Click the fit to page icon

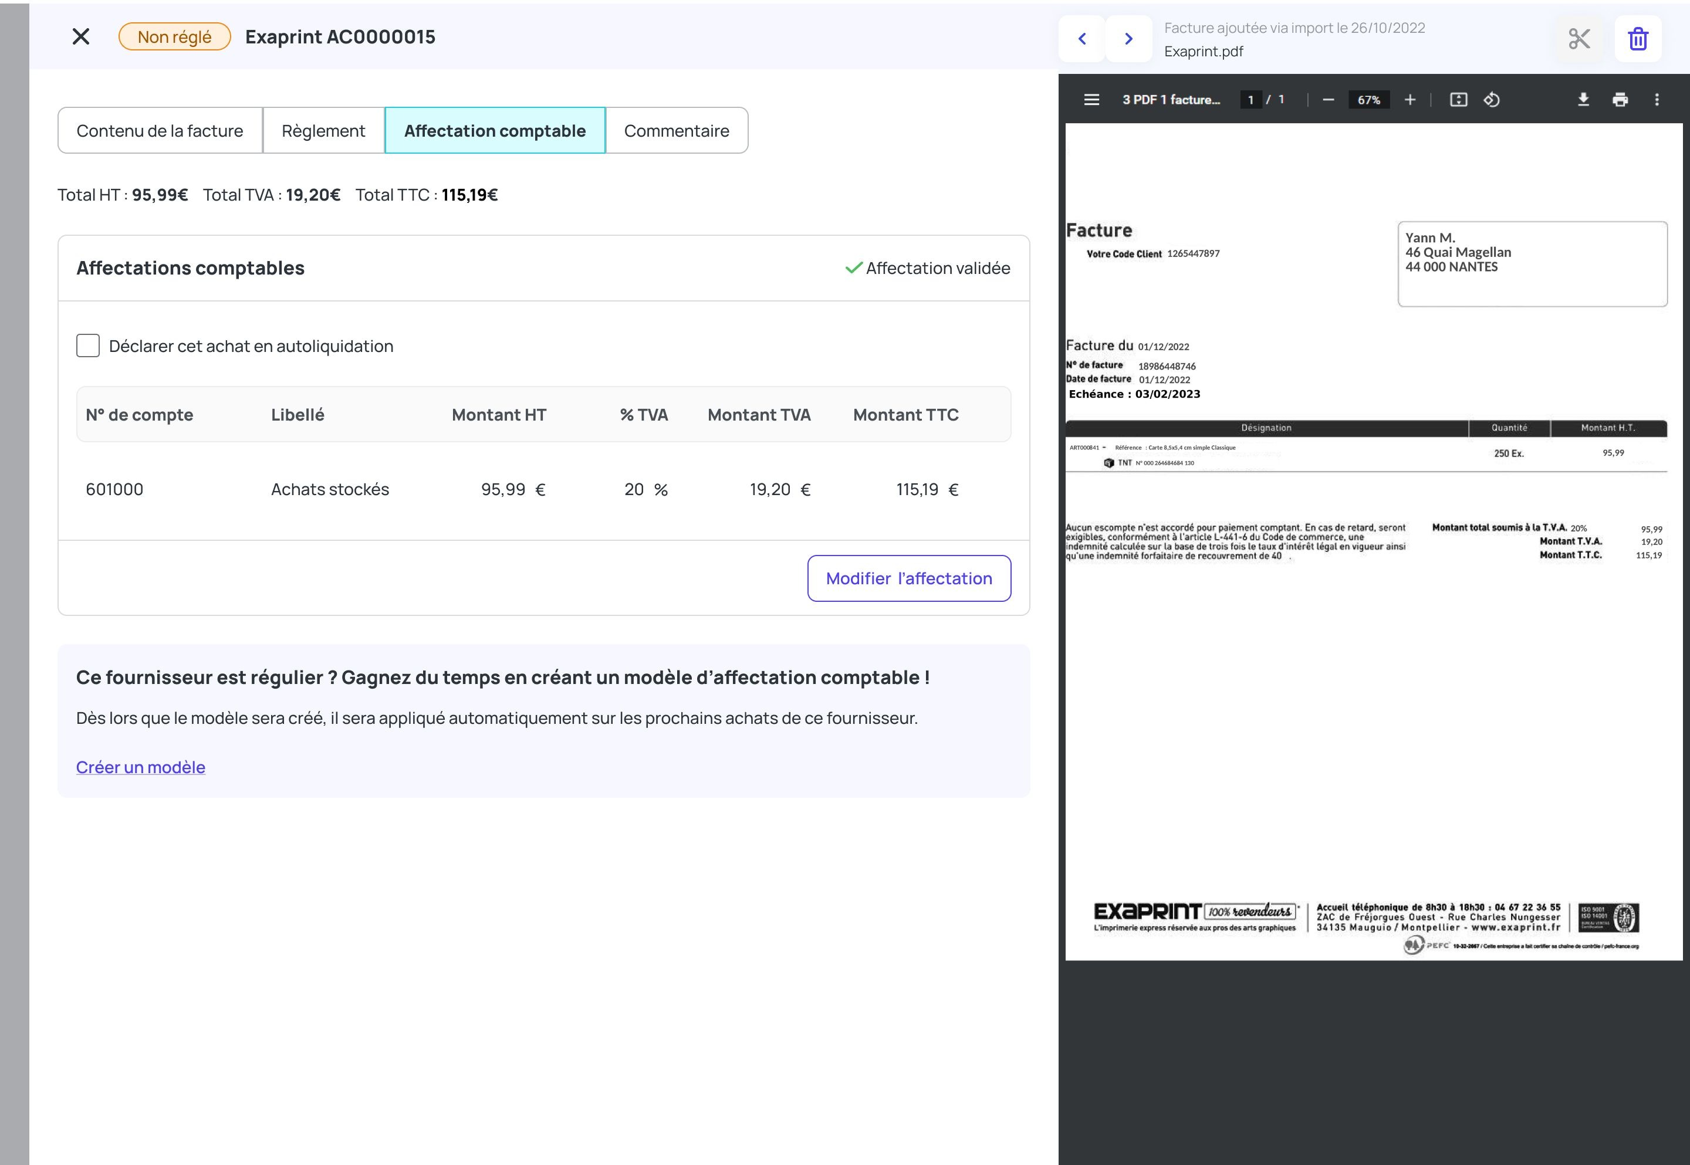pos(1458,100)
